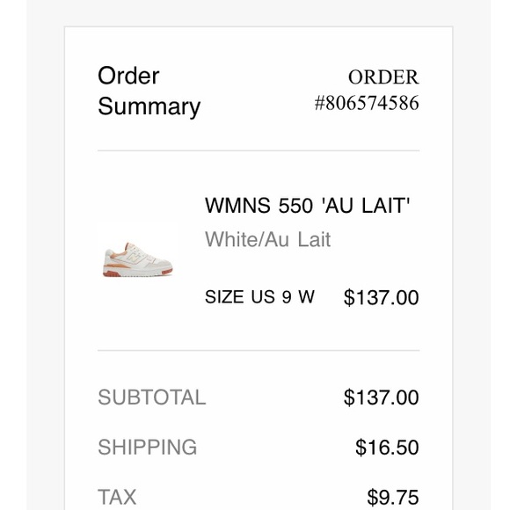Screen dimensions: 510x510
Task: Click the SUBTOTAL label
Action: click(x=152, y=397)
